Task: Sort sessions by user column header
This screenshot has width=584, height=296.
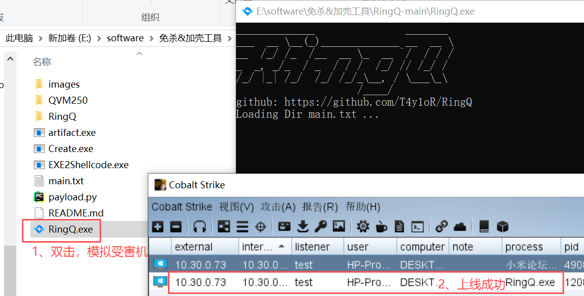Action: pyautogui.click(x=370, y=247)
